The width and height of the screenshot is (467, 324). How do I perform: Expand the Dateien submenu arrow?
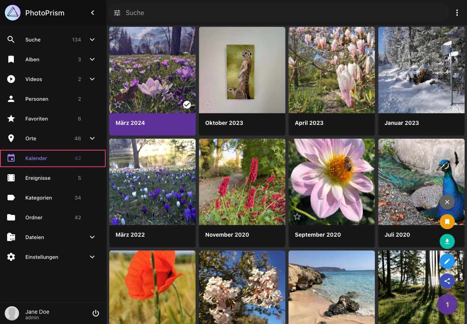92,237
